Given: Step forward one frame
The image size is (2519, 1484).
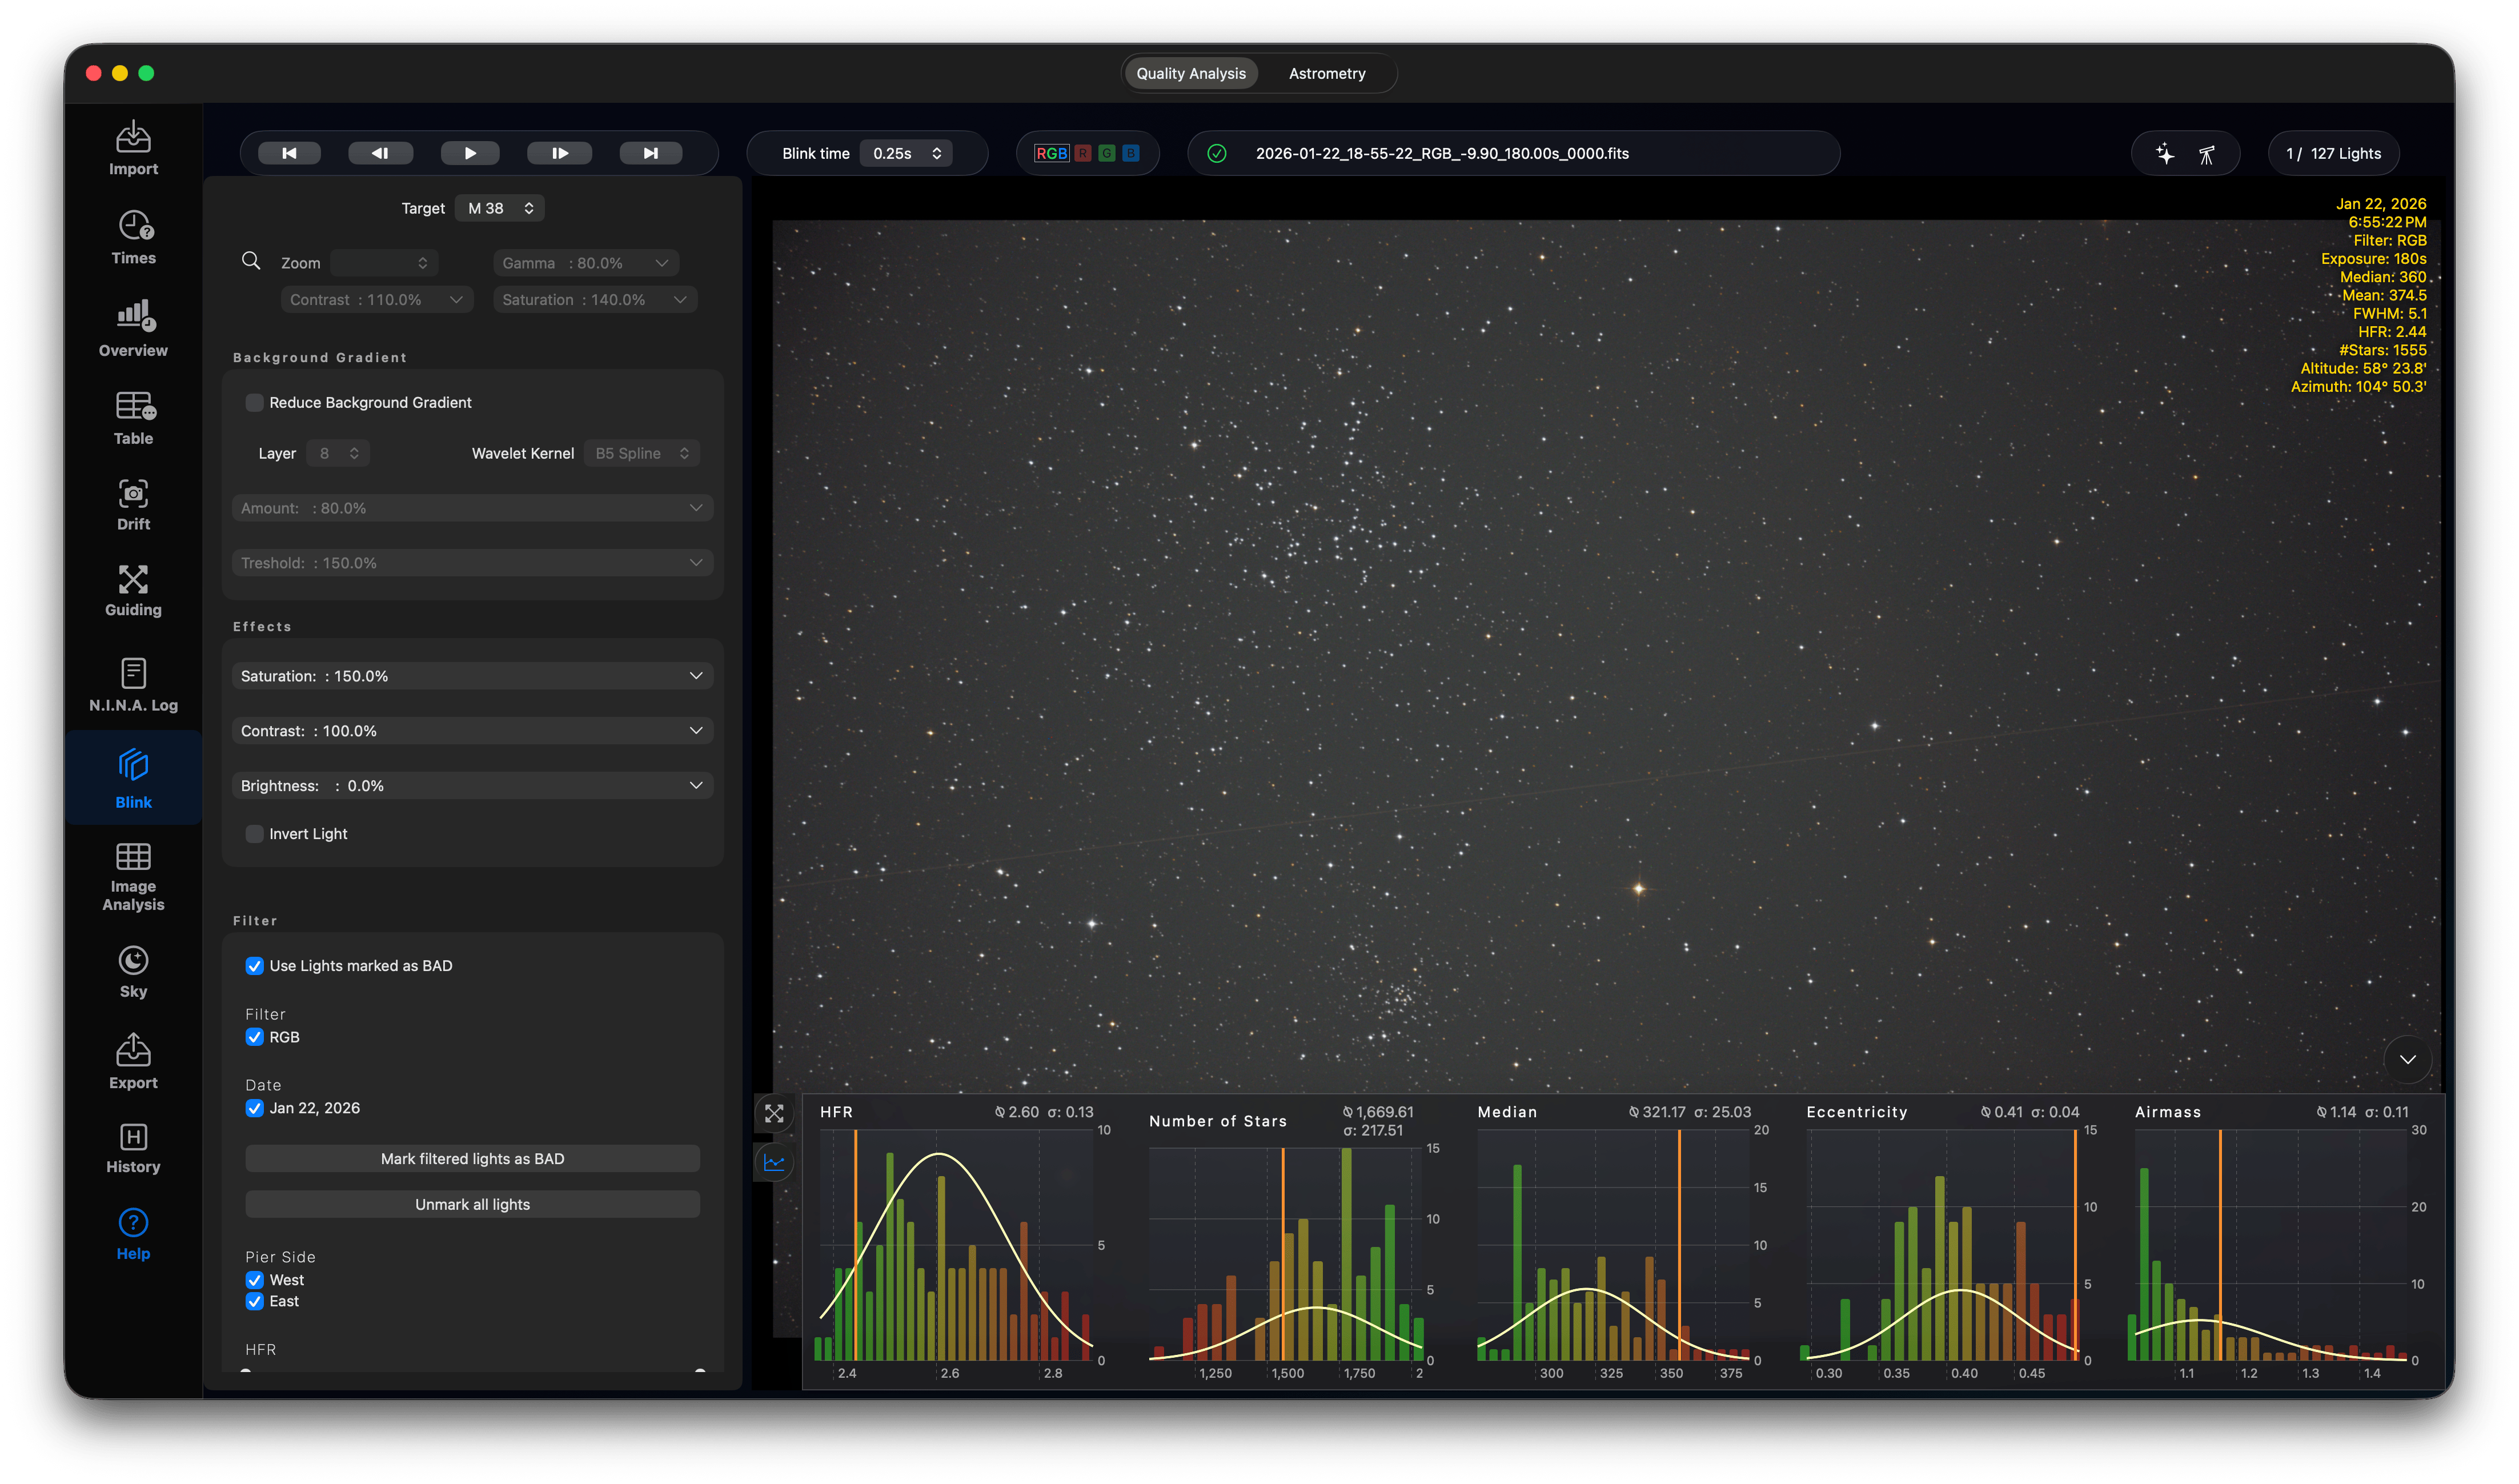Looking at the screenshot, I should point(560,153).
